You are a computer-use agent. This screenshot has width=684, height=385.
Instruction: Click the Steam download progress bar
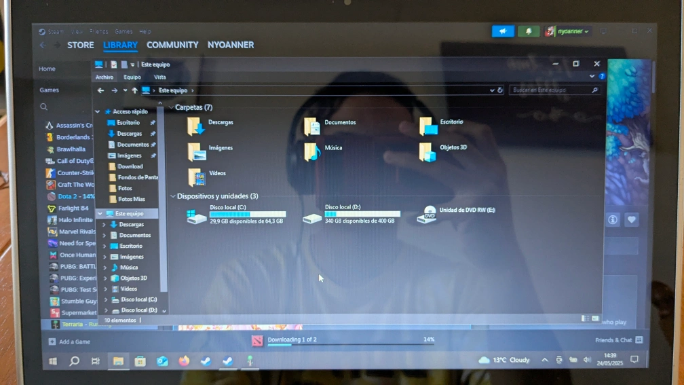pos(351,345)
